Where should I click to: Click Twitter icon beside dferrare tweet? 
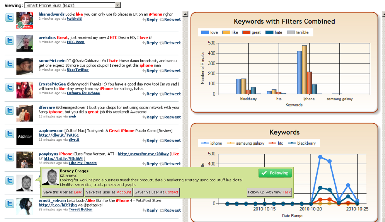pos(10,111)
